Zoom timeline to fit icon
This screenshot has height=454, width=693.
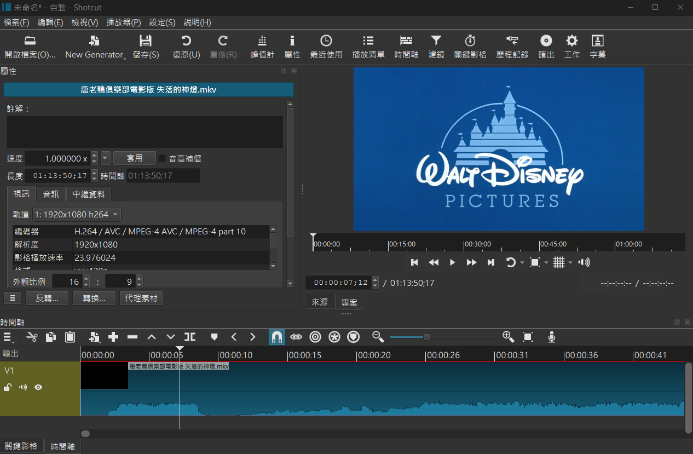point(528,337)
